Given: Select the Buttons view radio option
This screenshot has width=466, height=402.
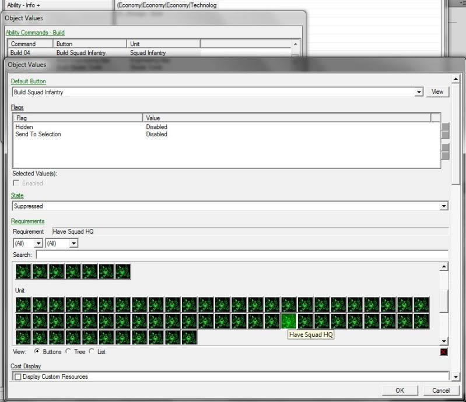Looking at the screenshot, I should tap(37, 351).
